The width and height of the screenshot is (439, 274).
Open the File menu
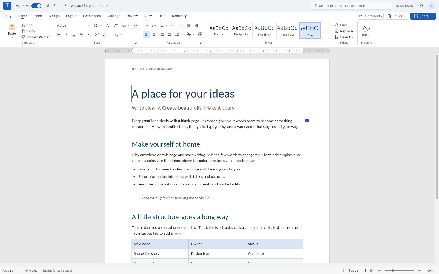tap(9, 16)
